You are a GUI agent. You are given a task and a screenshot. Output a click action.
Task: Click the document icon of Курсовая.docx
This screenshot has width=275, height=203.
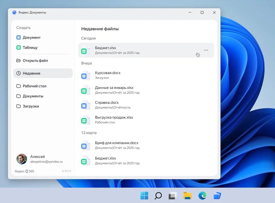85,75
